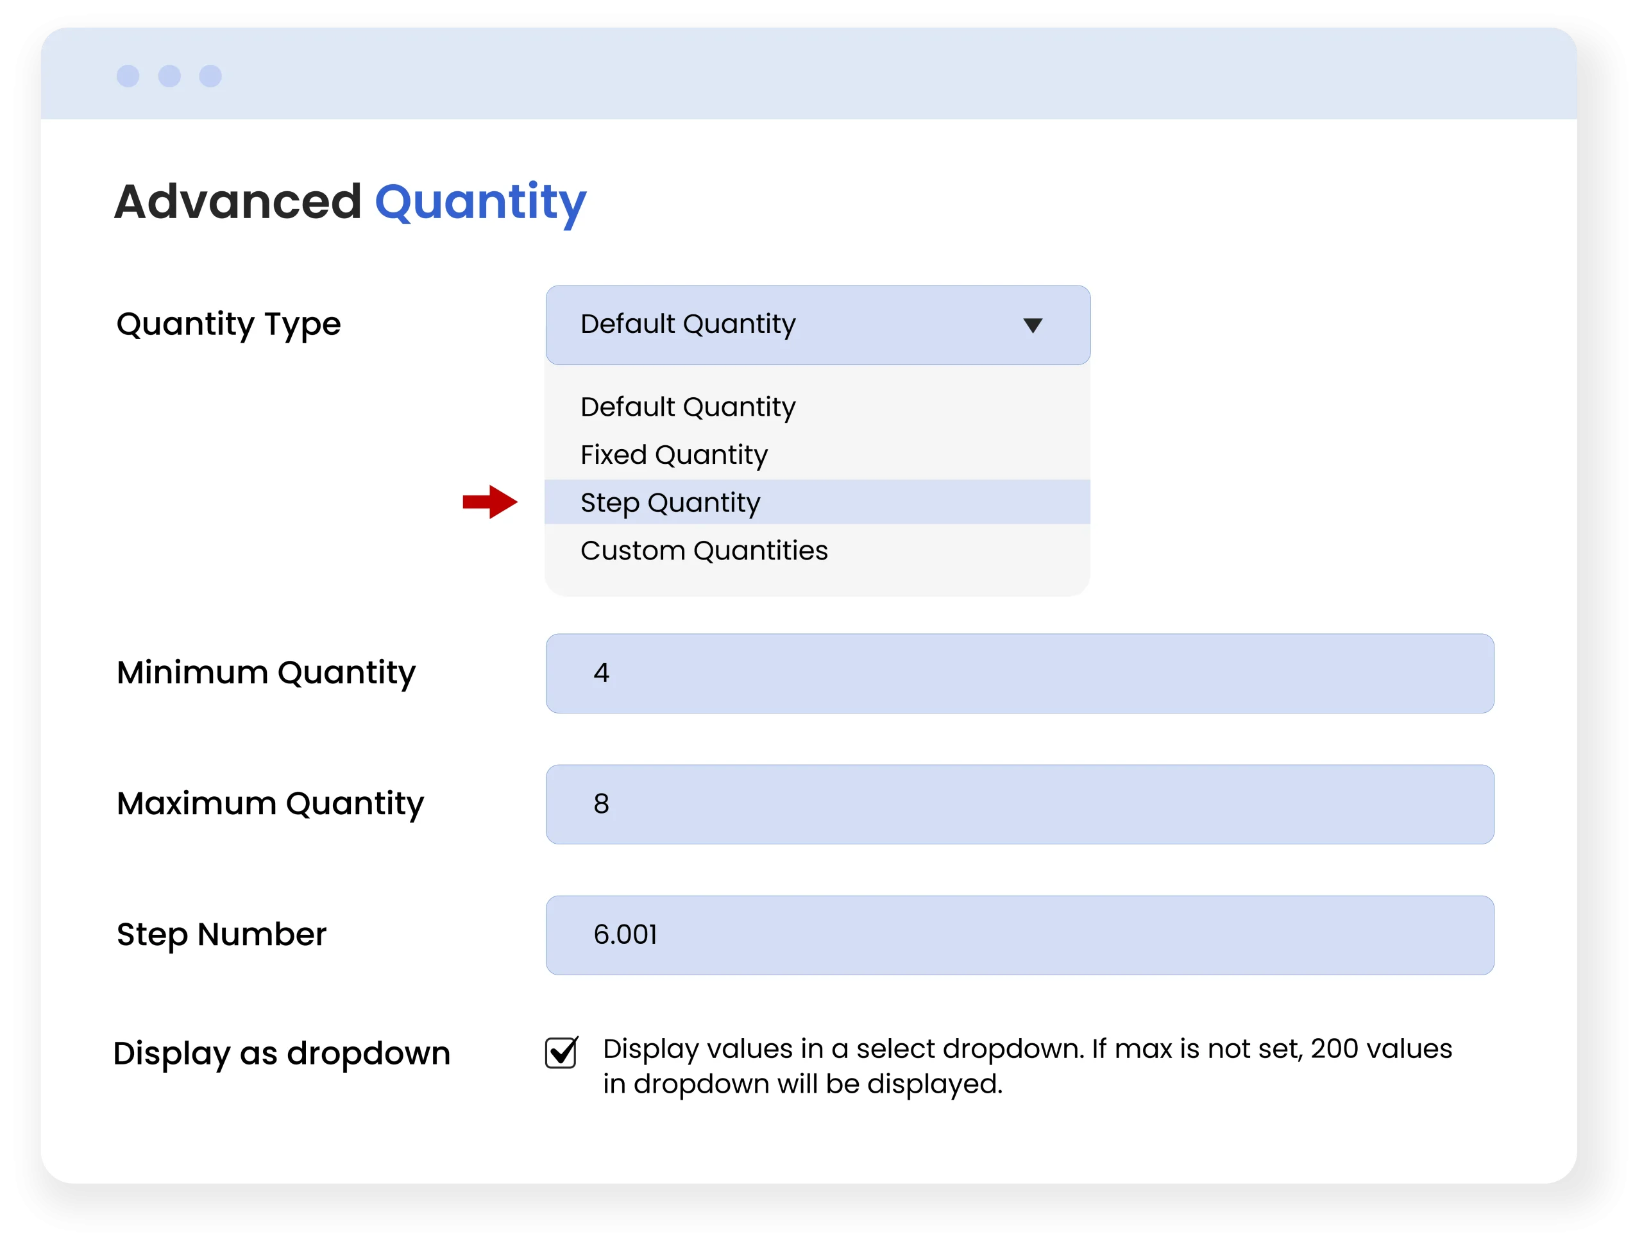The width and height of the screenshot is (1642, 1246).
Task: Select the Fixed Quantity option
Action: 674,454
